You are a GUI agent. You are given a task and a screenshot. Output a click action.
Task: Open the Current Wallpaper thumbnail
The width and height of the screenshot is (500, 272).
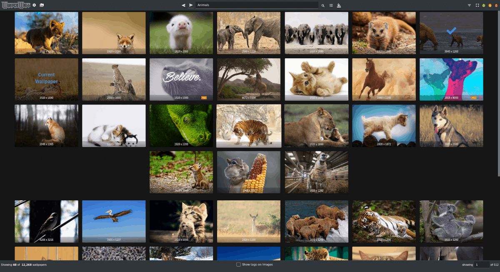coord(46,79)
